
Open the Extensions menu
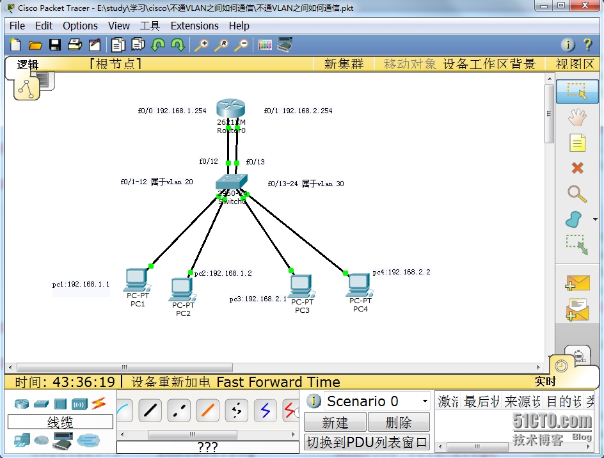tap(195, 26)
